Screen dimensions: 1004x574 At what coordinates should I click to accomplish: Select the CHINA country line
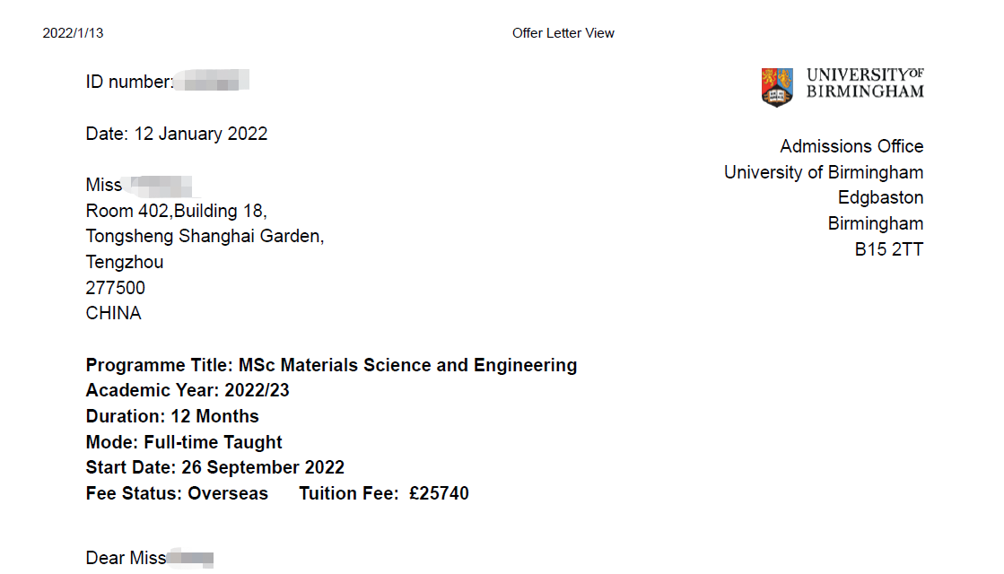[114, 313]
